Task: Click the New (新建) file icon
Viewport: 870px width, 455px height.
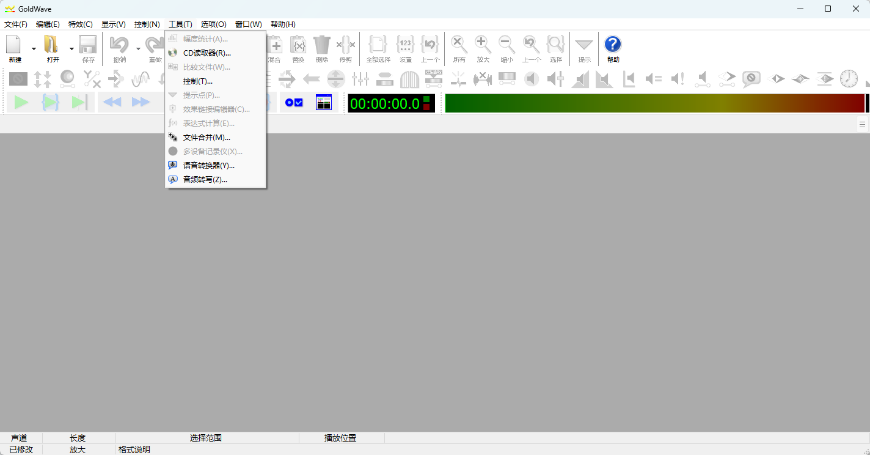Action: [x=15, y=45]
